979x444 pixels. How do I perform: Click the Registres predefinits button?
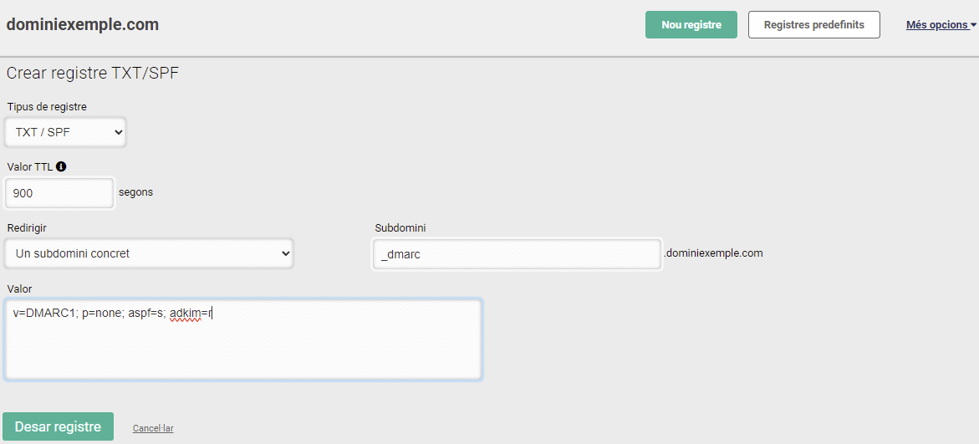click(814, 25)
